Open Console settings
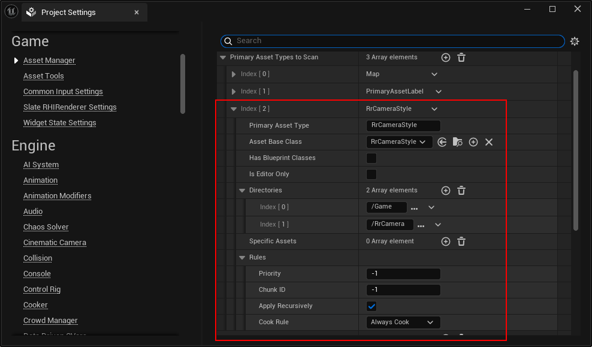 (37, 274)
